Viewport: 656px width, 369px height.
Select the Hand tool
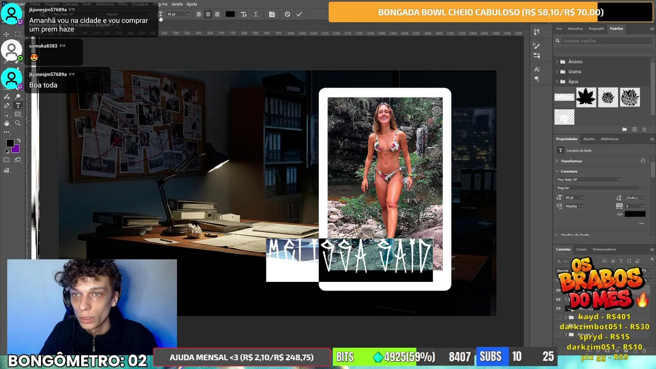(x=7, y=123)
